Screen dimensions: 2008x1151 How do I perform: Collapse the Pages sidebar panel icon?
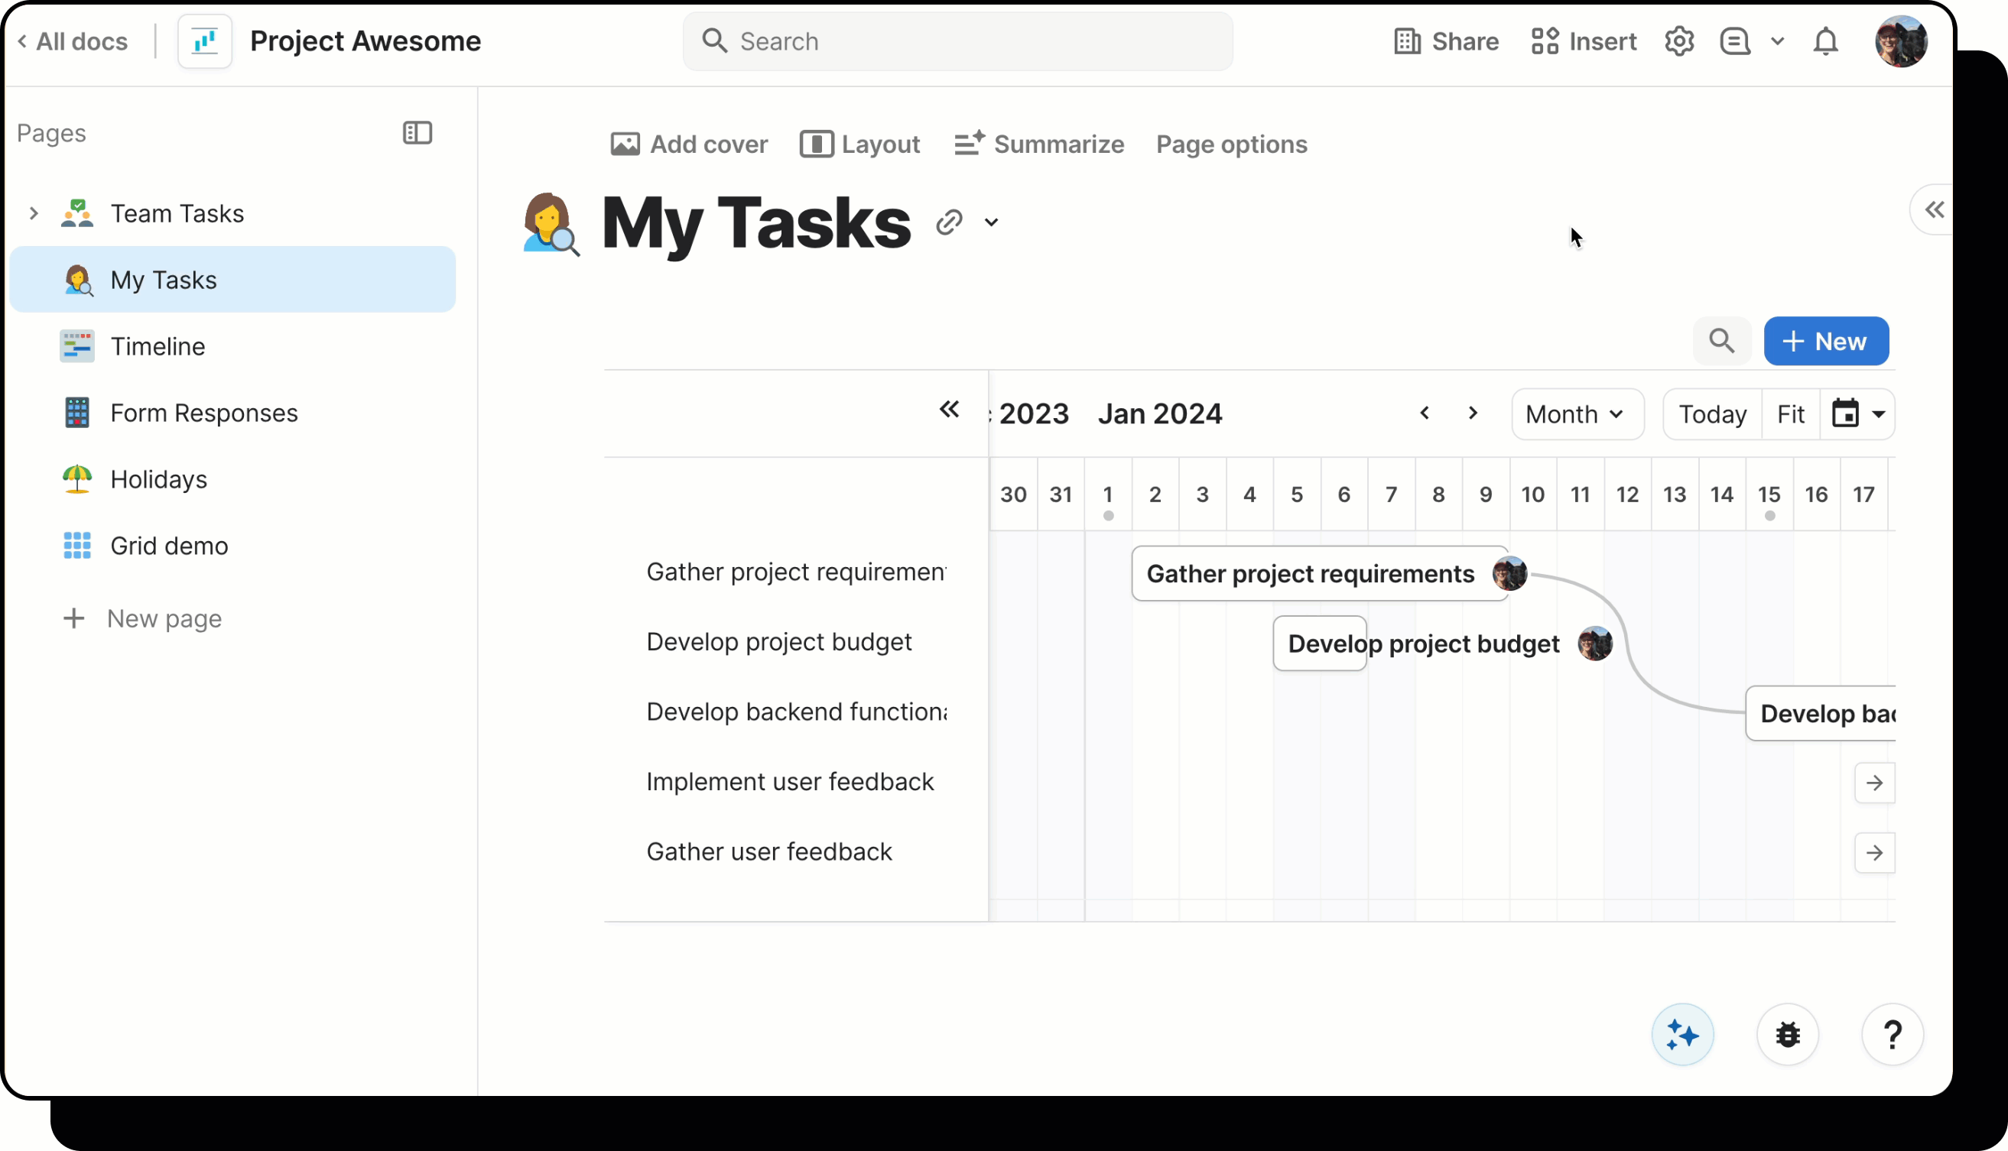pyautogui.click(x=418, y=133)
